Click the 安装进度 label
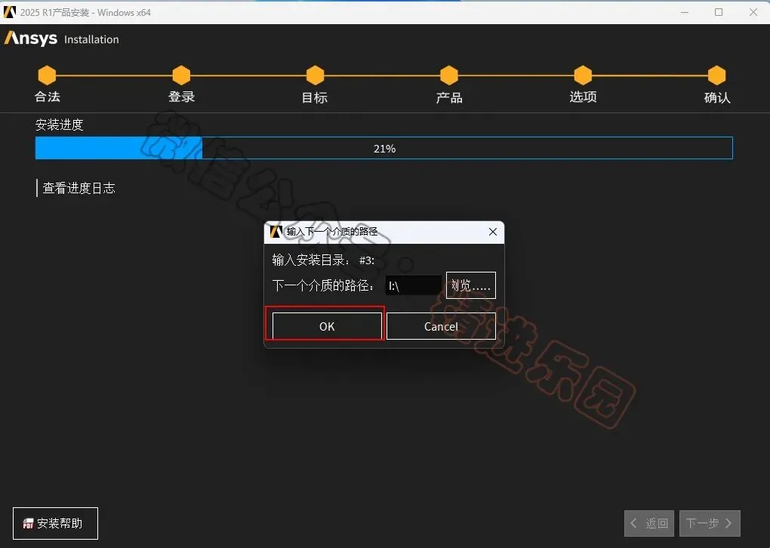Image resolution: width=770 pixels, height=548 pixels. pyautogui.click(x=60, y=125)
